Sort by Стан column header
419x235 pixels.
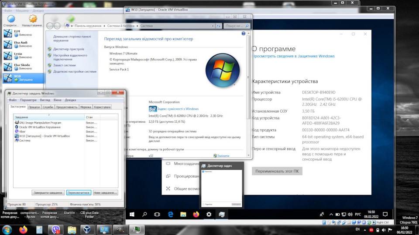(92, 117)
